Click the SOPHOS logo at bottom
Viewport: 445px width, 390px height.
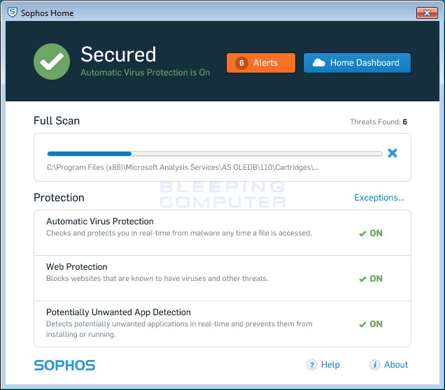point(64,365)
